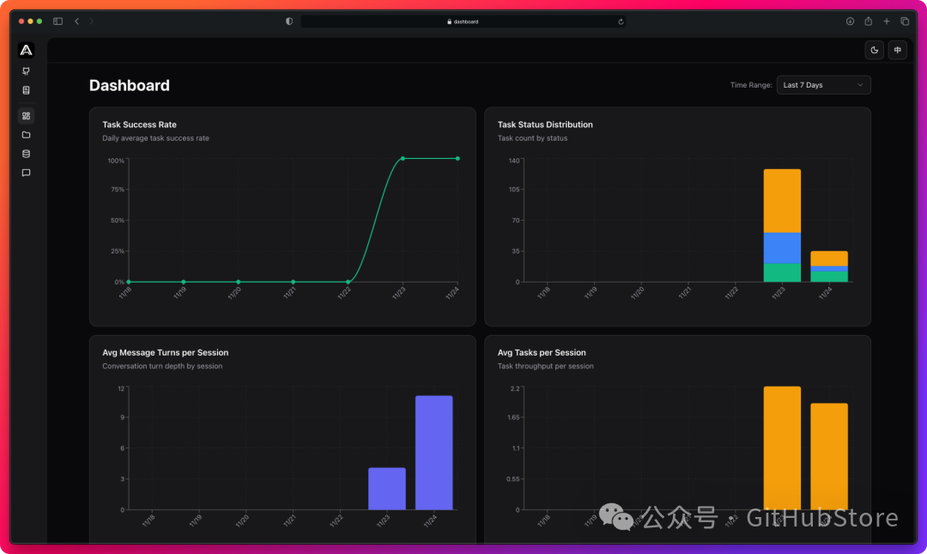Open the document icon in the sidebar
Screen dimensions: 927x554
tap(26, 90)
